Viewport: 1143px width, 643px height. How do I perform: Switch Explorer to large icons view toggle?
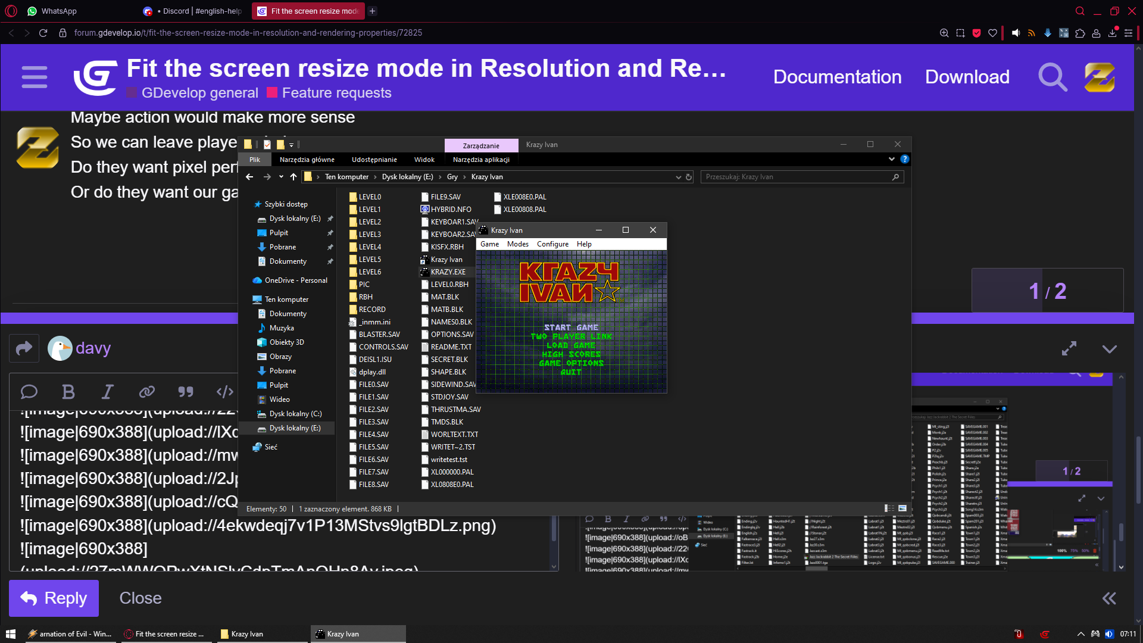[902, 508]
